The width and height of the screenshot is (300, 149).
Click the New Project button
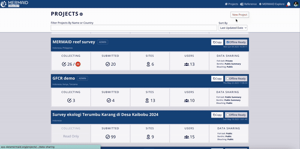tap(240, 15)
